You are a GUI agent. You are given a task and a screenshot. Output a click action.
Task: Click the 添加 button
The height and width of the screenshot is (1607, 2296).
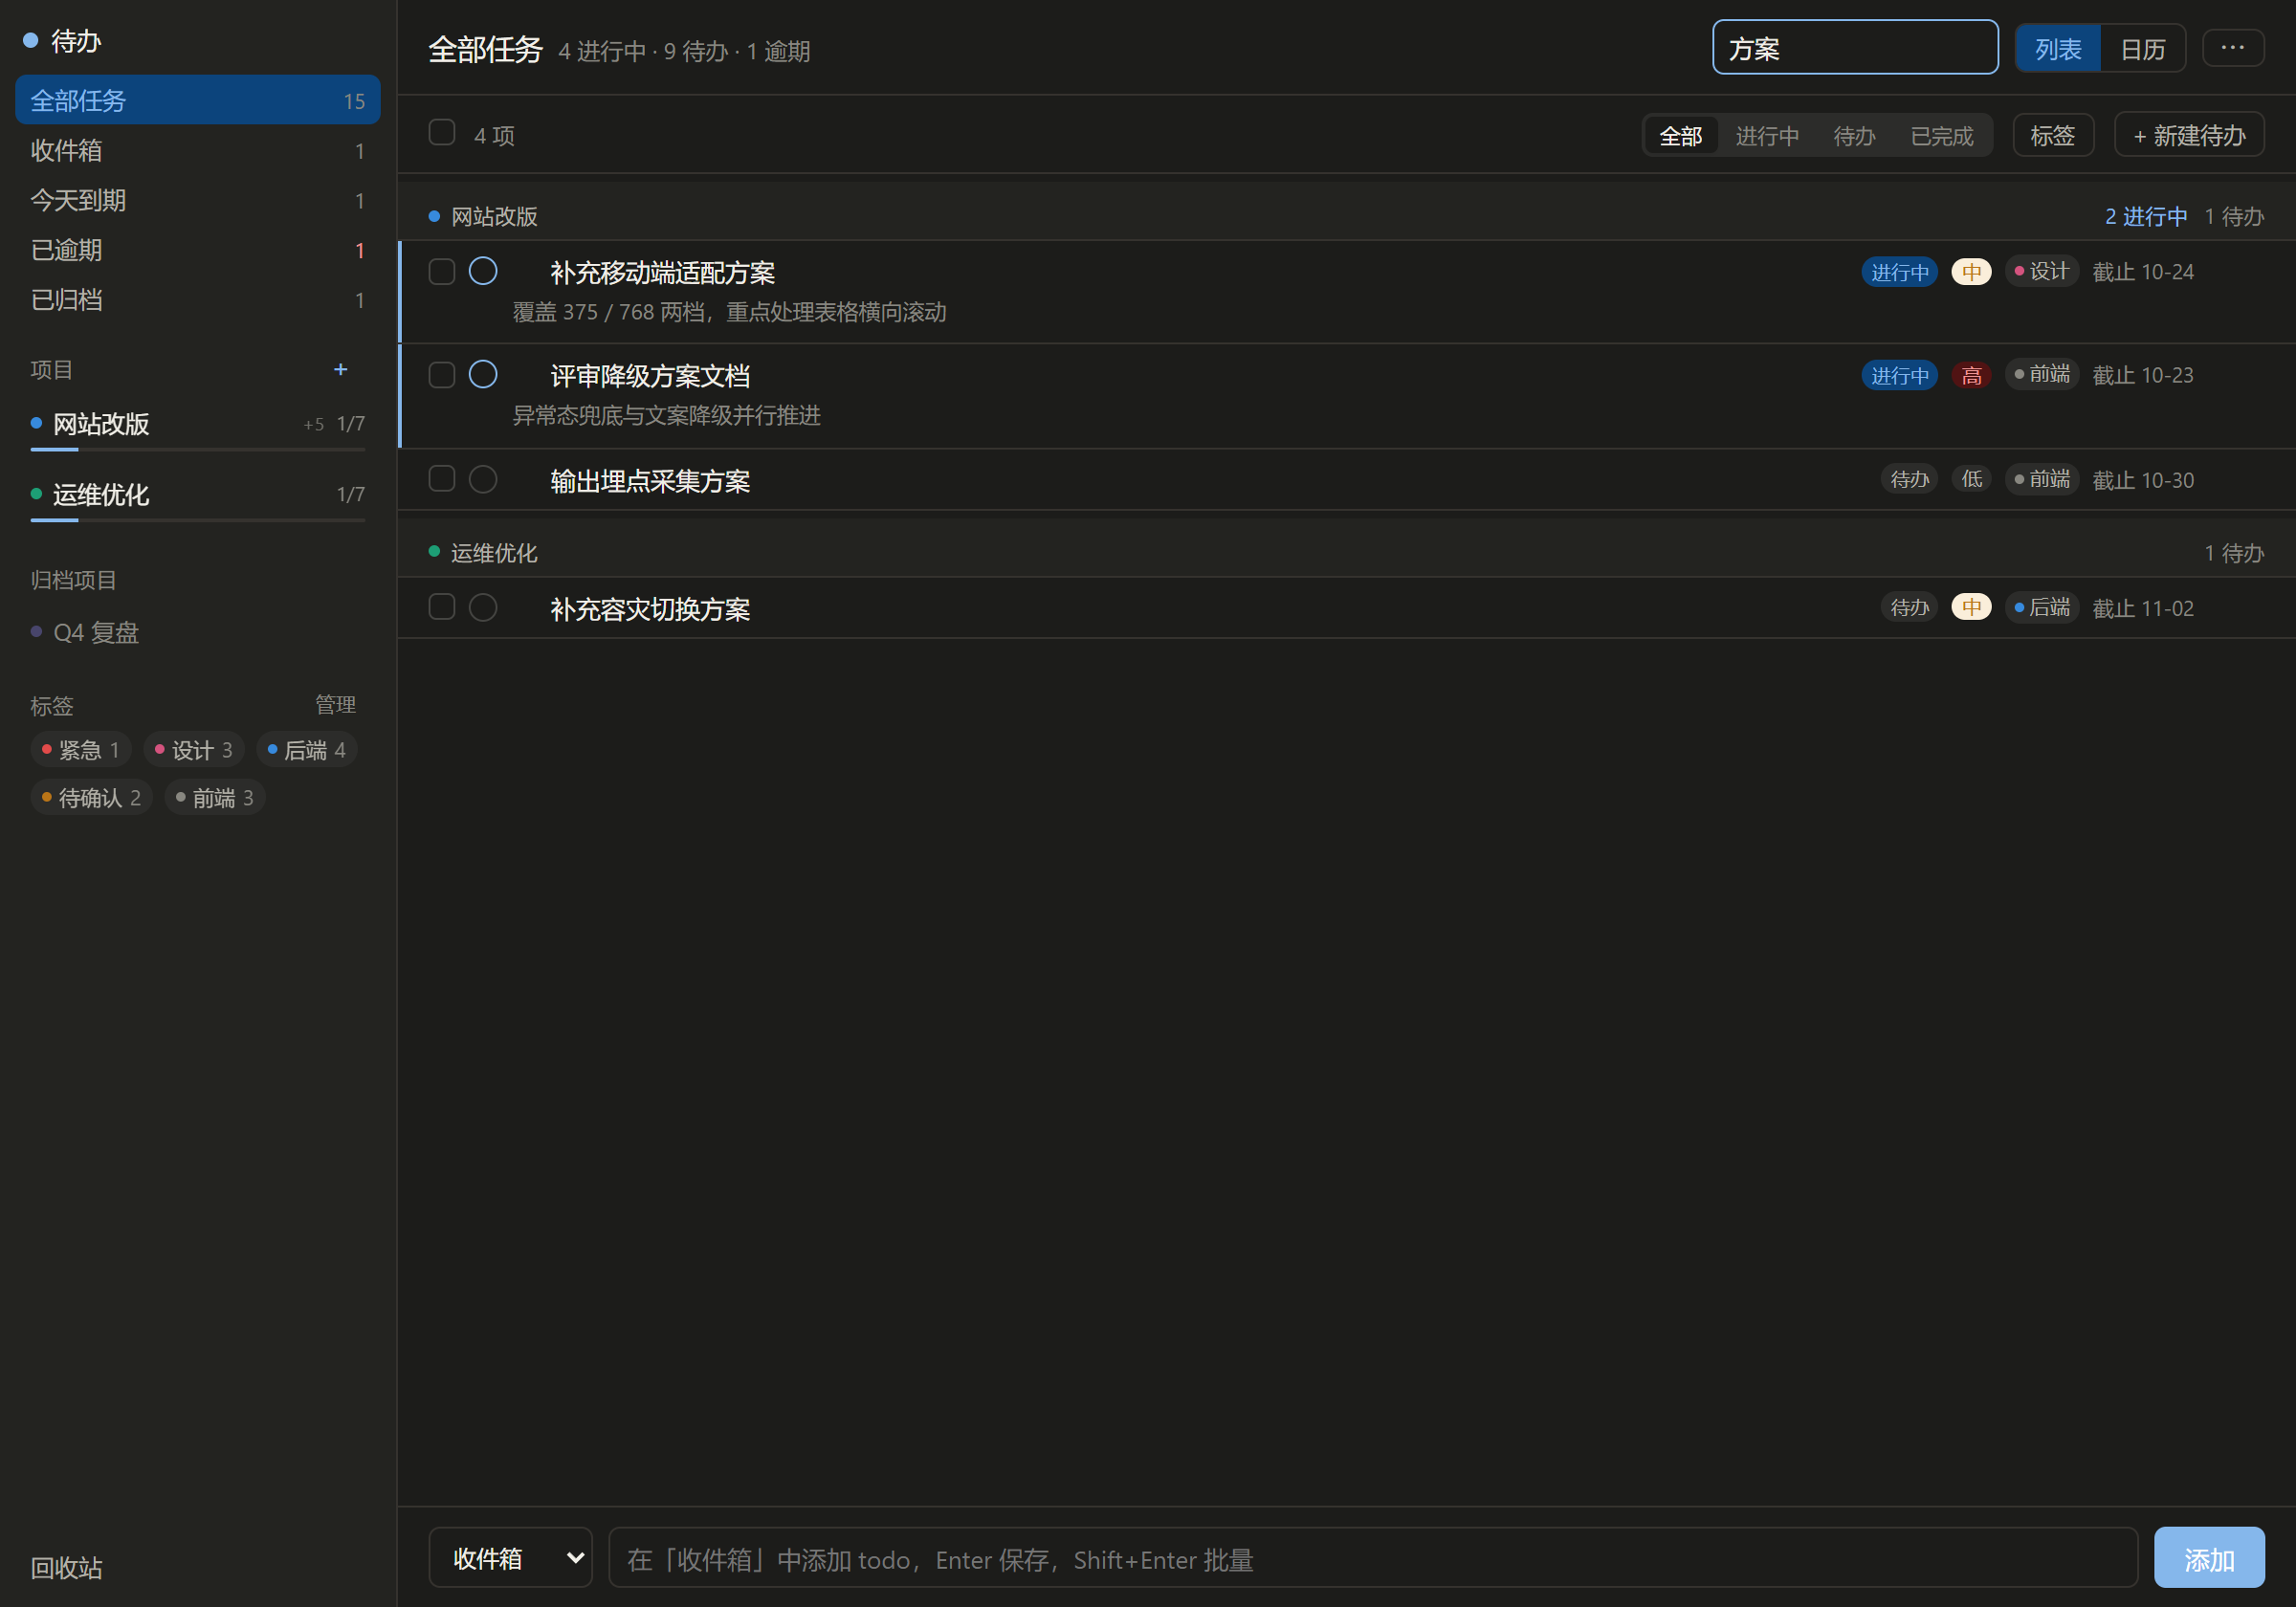tap(2208, 1557)
